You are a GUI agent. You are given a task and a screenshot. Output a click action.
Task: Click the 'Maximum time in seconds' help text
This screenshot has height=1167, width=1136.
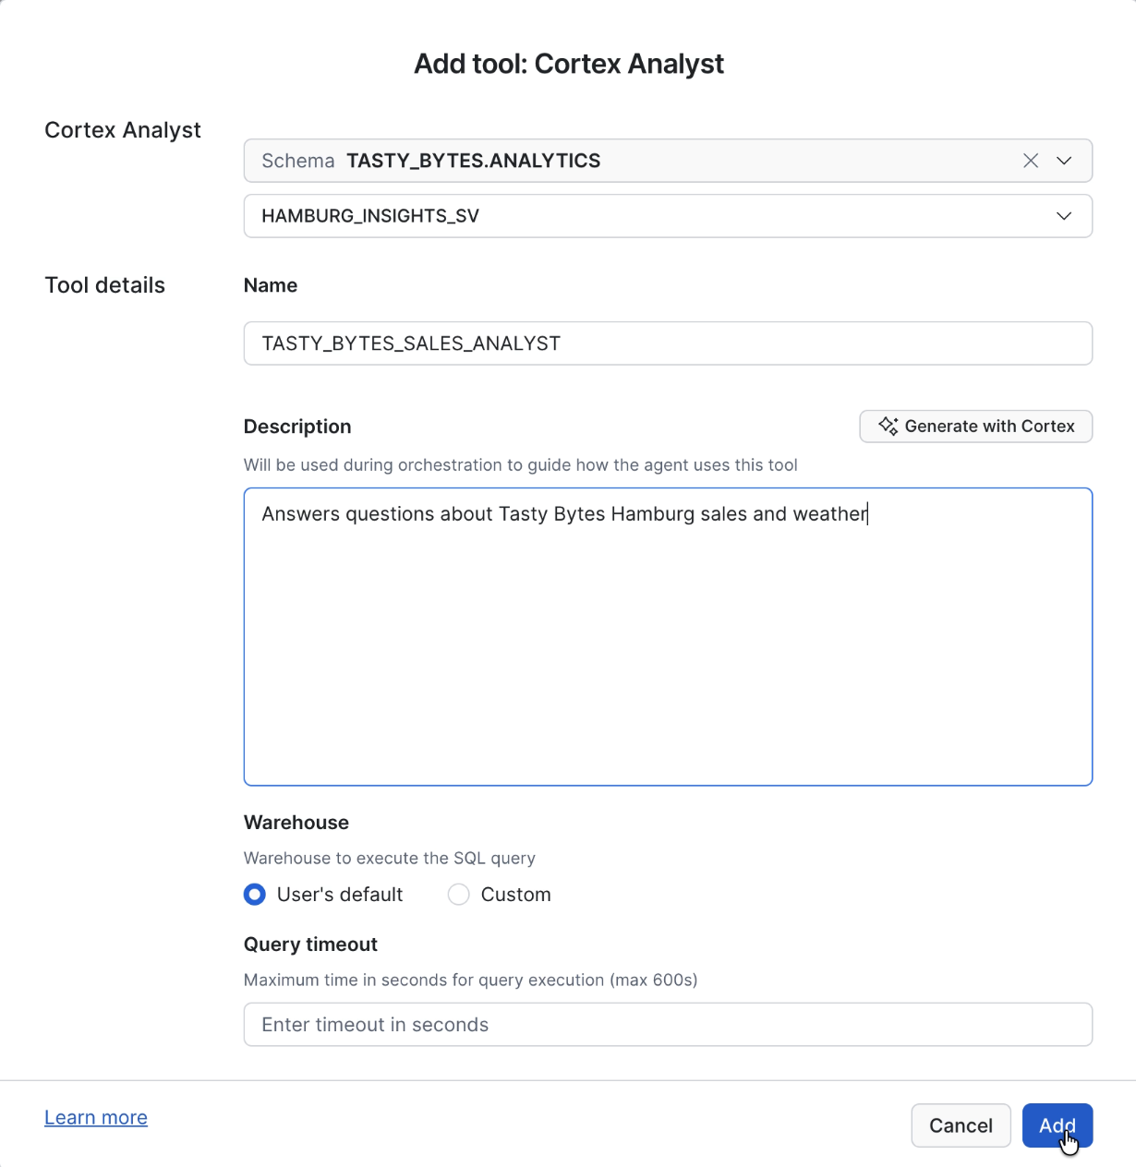pos(470,980)
